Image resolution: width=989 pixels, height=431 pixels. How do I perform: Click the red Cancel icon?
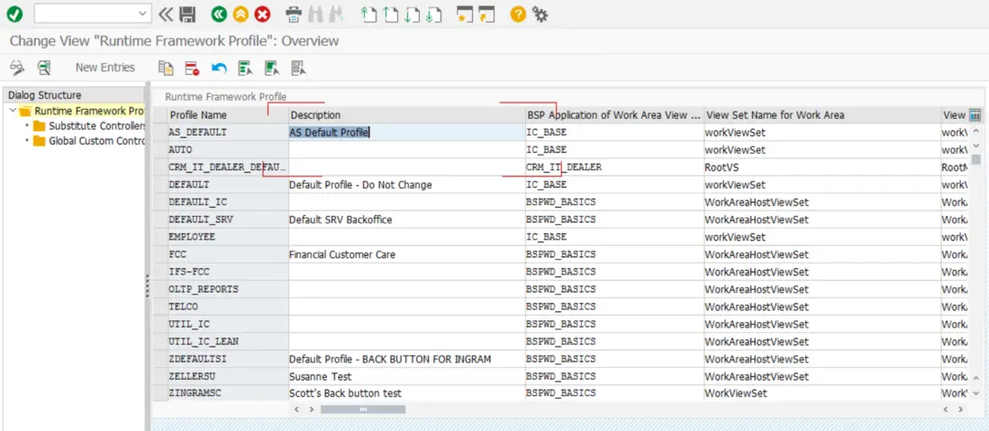[x=262, y=13]
